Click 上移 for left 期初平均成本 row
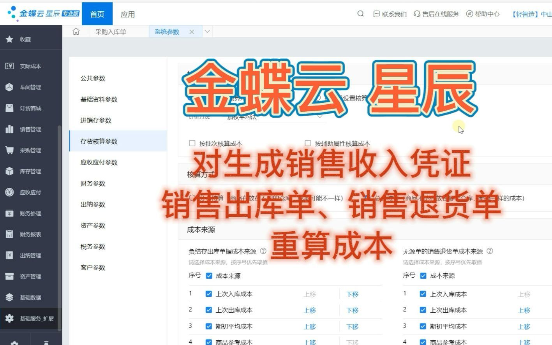 (x=310, y=327)
